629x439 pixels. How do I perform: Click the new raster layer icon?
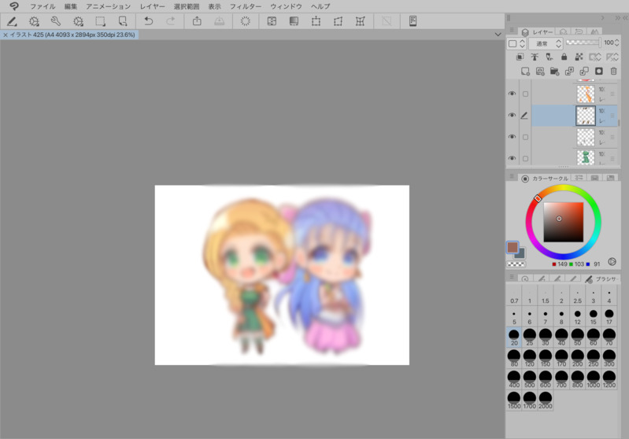click(525, 72)
